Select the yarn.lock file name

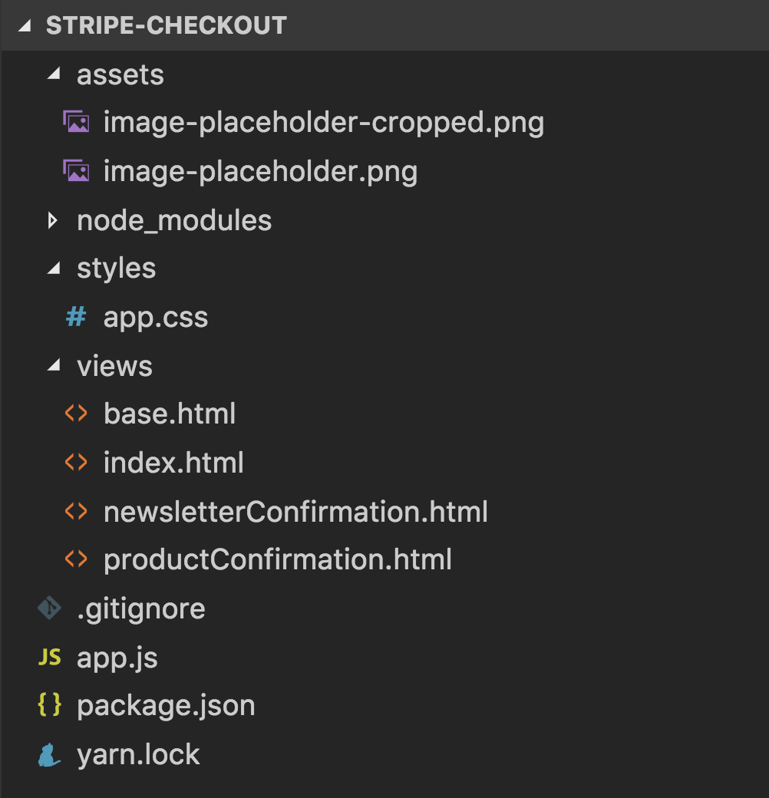pos(138,754)
